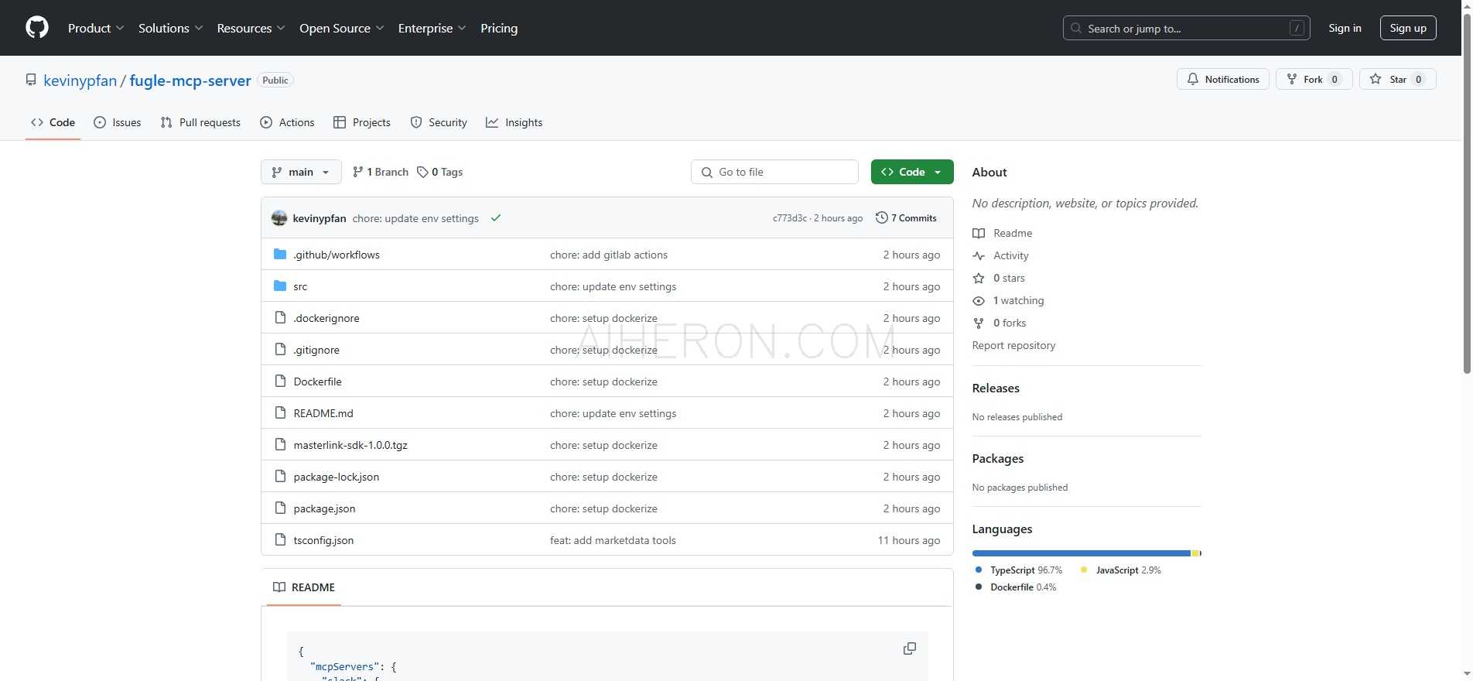1473x681 pixels.
Task: Switch to the Security tab
Action: coord(439,122)
